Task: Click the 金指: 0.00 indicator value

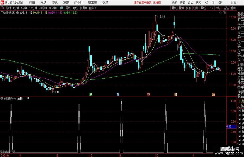Action: [23, 98]
